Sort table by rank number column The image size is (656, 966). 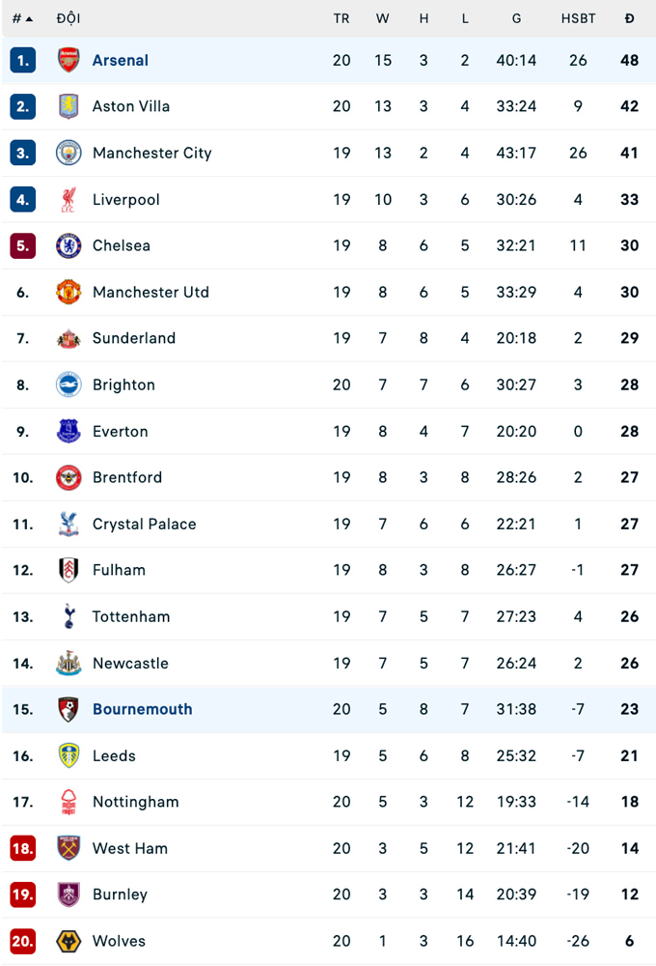coord(22,18)
